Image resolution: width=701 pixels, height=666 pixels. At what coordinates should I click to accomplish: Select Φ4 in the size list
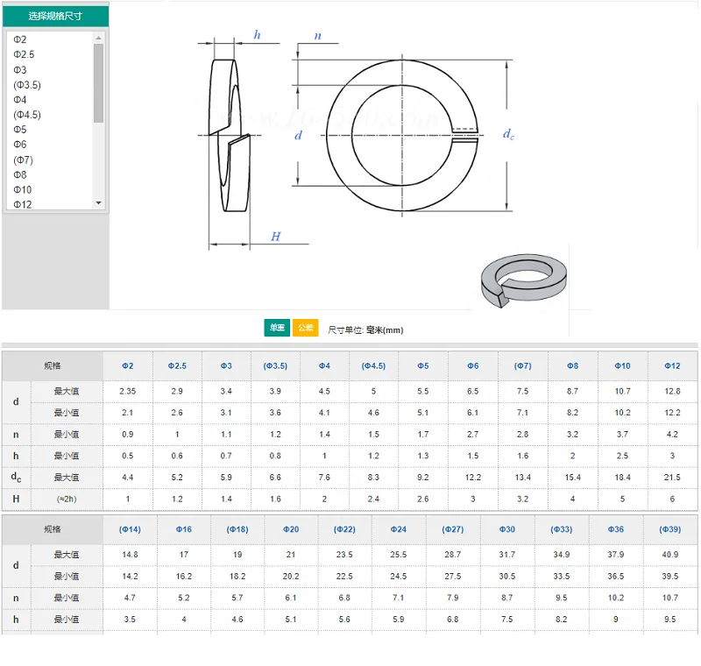coord(18,99)
